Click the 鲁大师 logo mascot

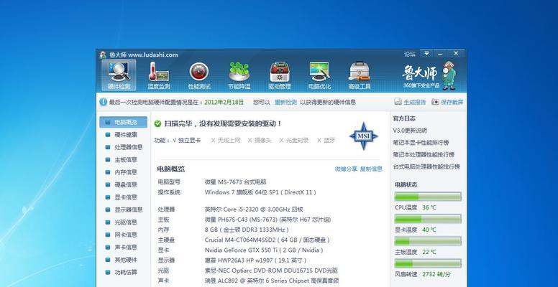[x=449, y=75]
